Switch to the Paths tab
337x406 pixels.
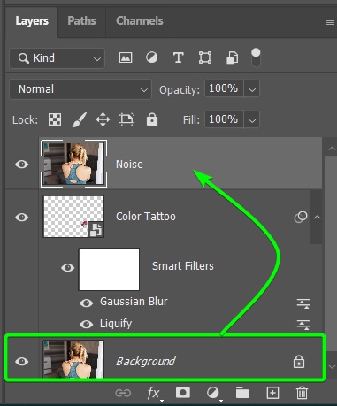(x=81, y=20)
